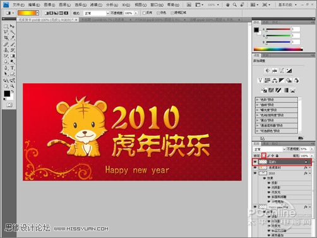The image size is (317, 238).
Task: Add a Brightness/Contrast adjustment
Action: pyautogui.click(x=267, y=71)
